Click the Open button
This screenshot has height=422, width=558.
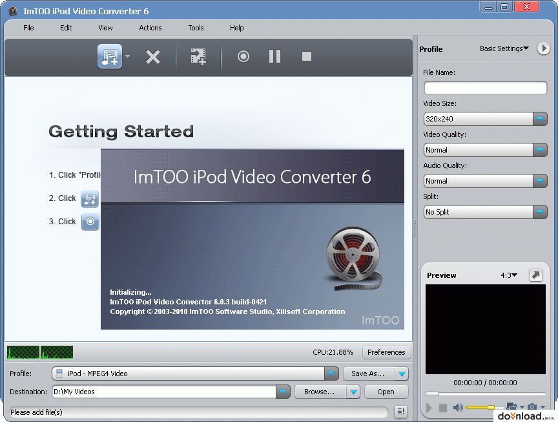386,392
